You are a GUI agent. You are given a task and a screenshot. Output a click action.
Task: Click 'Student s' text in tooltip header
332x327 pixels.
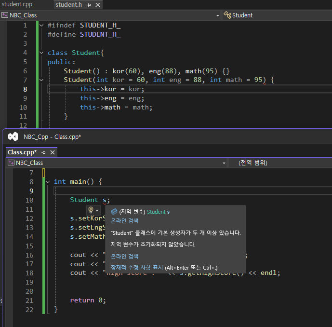pos(158,212)
